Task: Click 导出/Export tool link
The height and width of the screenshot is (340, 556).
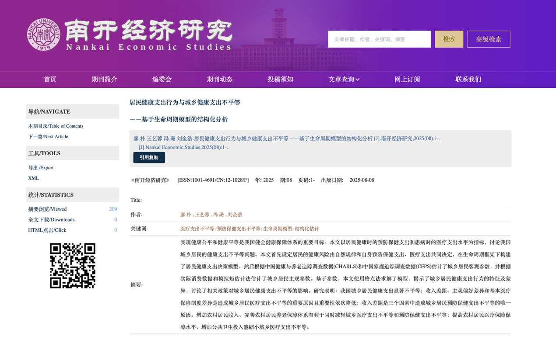Action: pos(41,168)
